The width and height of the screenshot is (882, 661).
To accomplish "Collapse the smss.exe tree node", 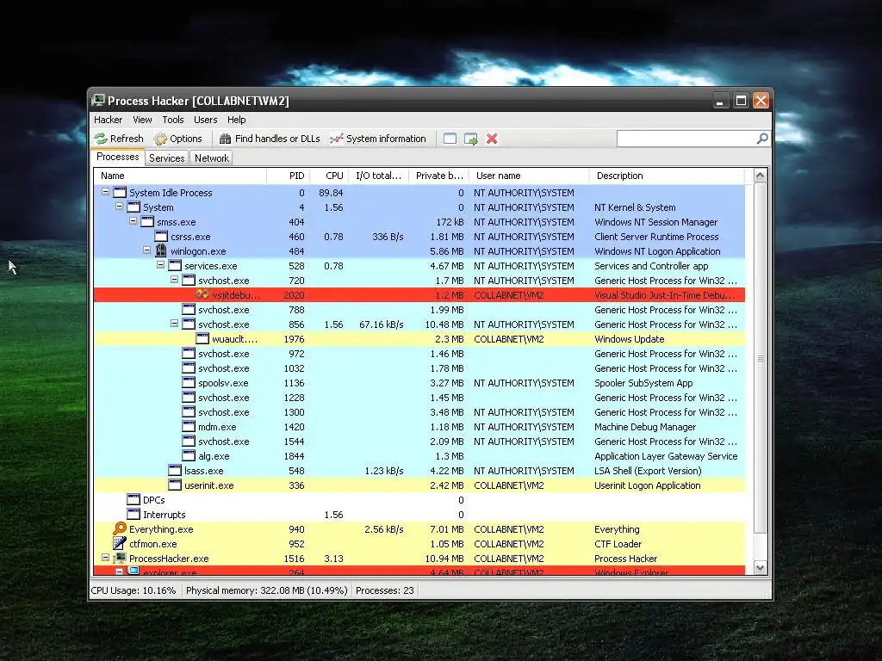I will tap(133, 221).
